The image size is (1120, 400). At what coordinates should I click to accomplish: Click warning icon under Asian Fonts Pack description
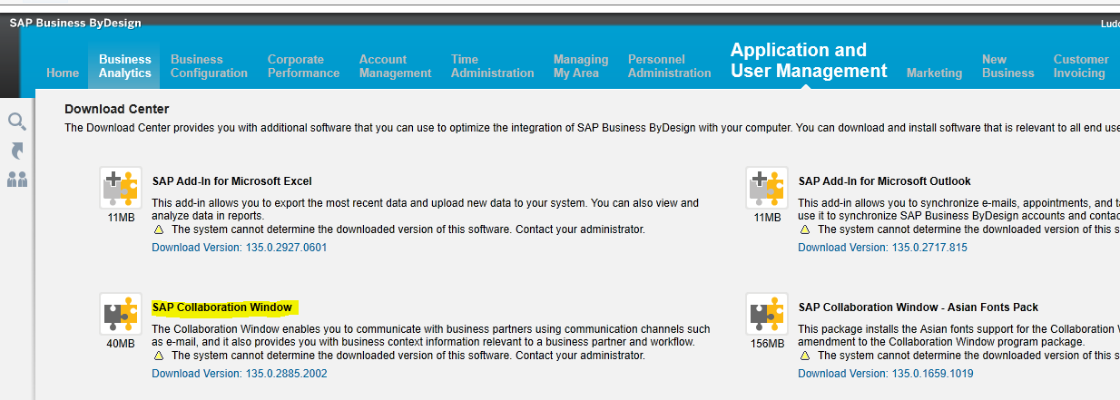coord(804,356)
